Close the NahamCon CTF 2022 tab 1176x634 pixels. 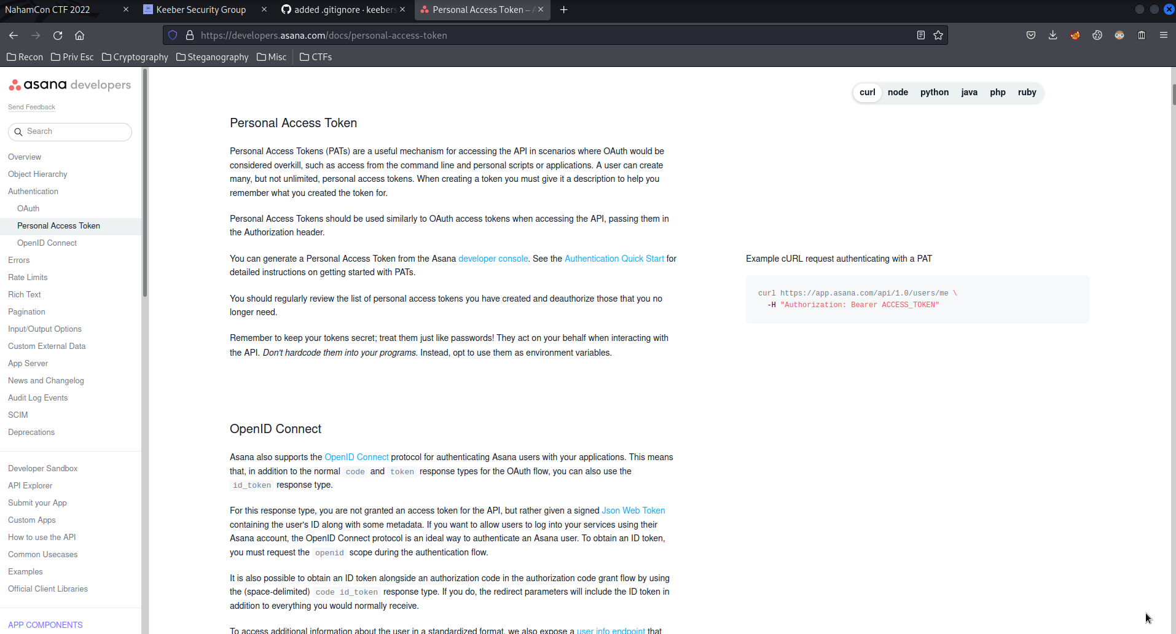click(126, 9)
